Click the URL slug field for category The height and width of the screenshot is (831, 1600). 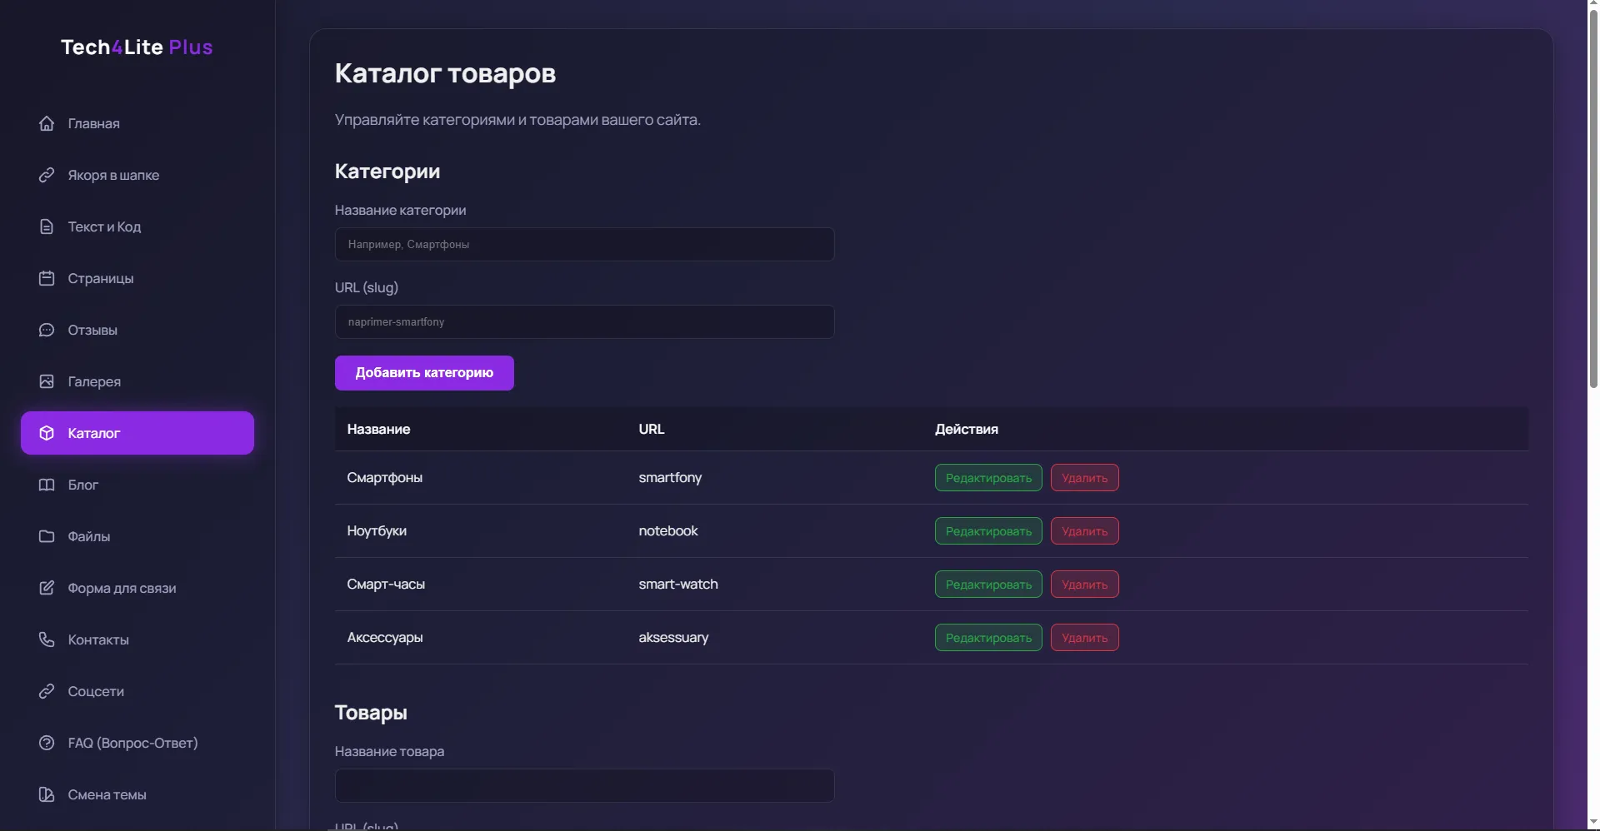point(584,322)
